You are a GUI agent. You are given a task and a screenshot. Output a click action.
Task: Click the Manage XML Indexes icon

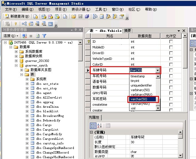click(44, 24)
